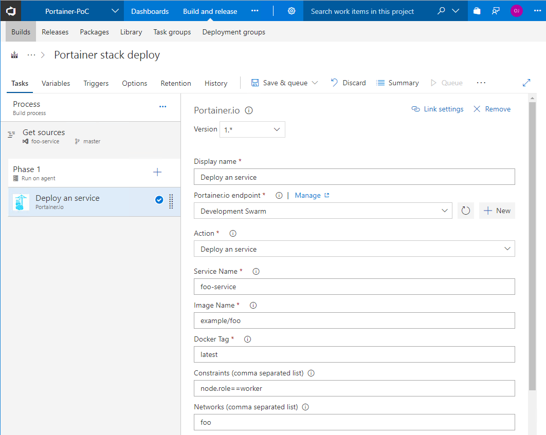The width and height of the screenshot is (546, 435).
Task: Toggle the task's blue check mark
Action: coord(159,200)
